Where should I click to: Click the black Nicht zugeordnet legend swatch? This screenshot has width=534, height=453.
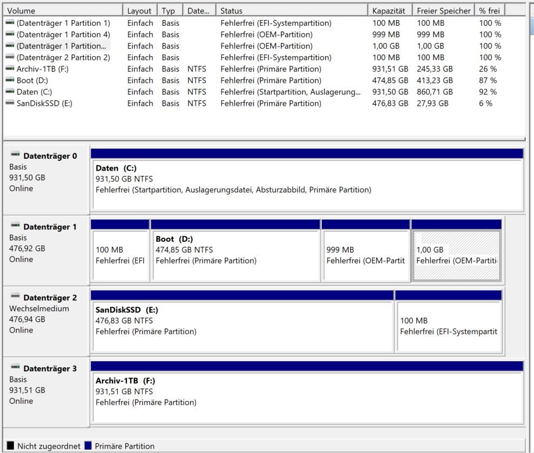click(11, 447)
